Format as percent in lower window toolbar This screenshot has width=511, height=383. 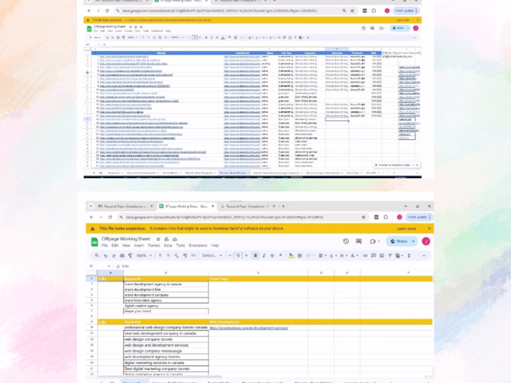click(x=168, y=255)
